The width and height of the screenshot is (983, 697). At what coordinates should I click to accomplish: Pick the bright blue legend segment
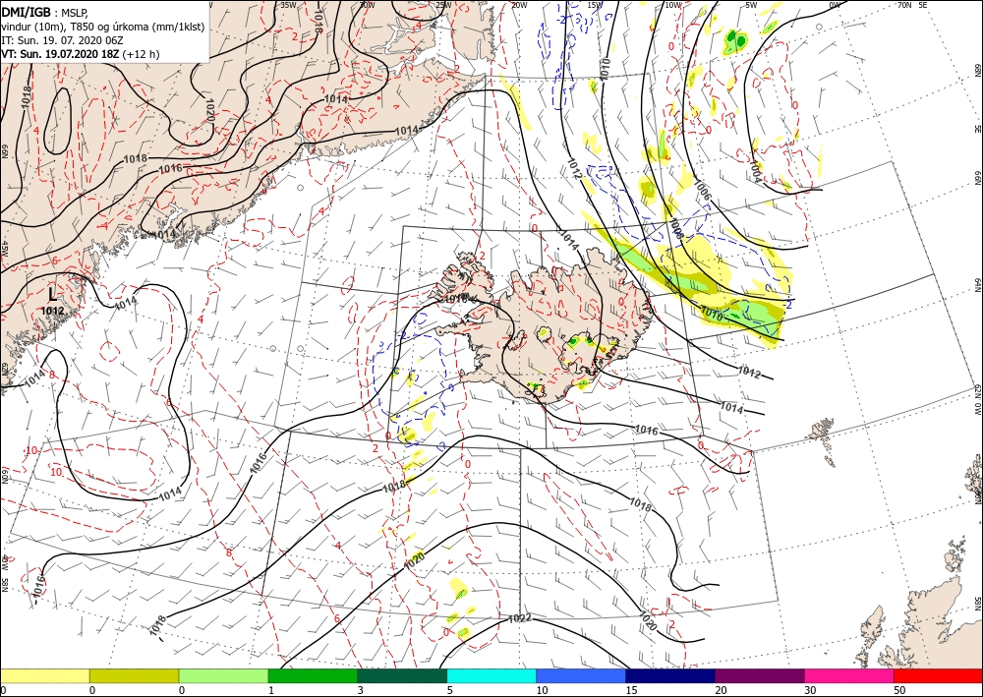pos(581,676)
